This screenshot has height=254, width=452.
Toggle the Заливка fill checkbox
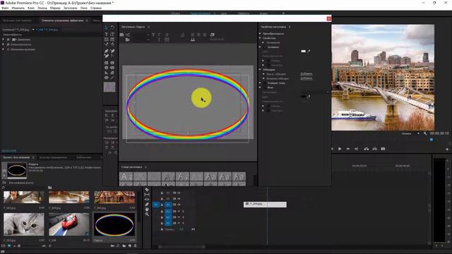[265, 47]
